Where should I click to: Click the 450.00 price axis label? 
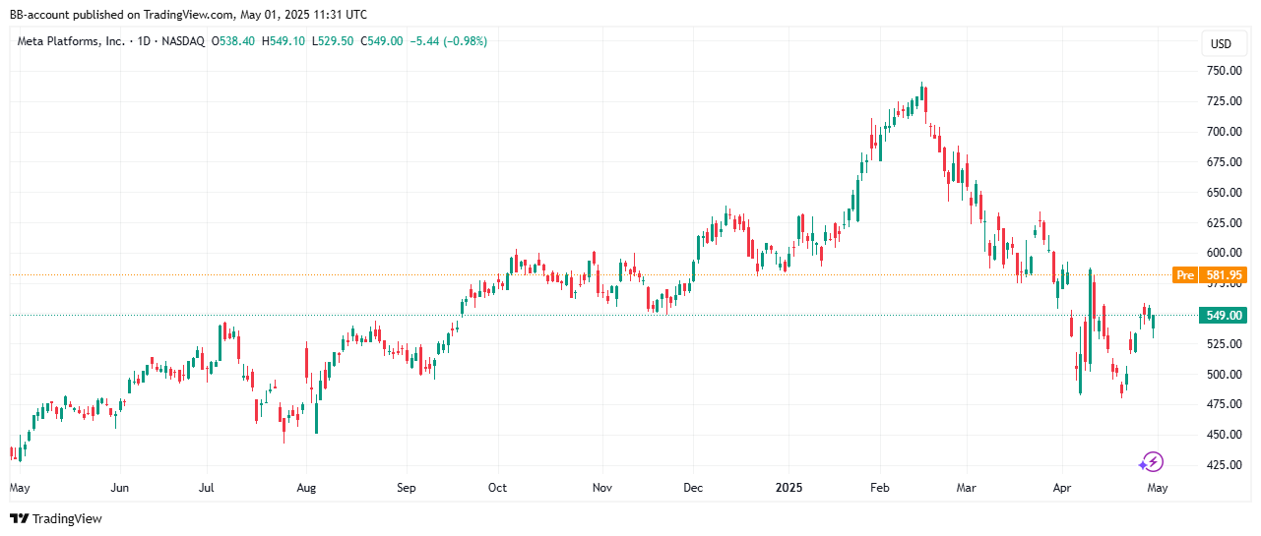click(x=1222, y=435)
